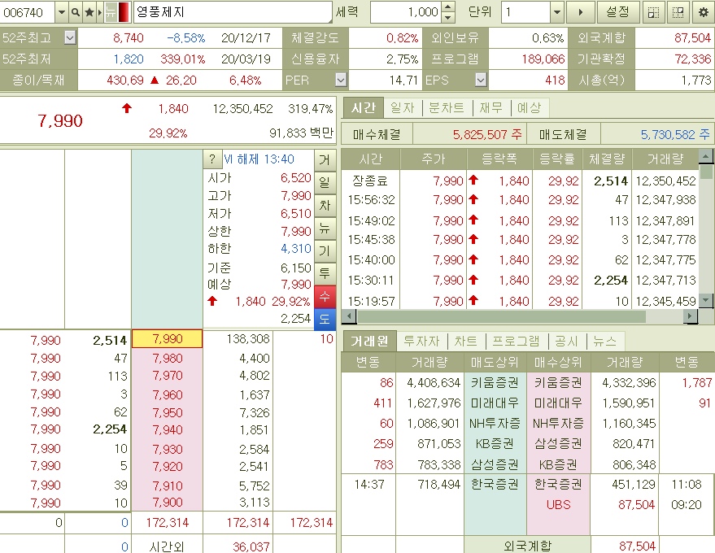
Task: Click the play arrow button next to 단위
Action: click(x=581, y=12)
